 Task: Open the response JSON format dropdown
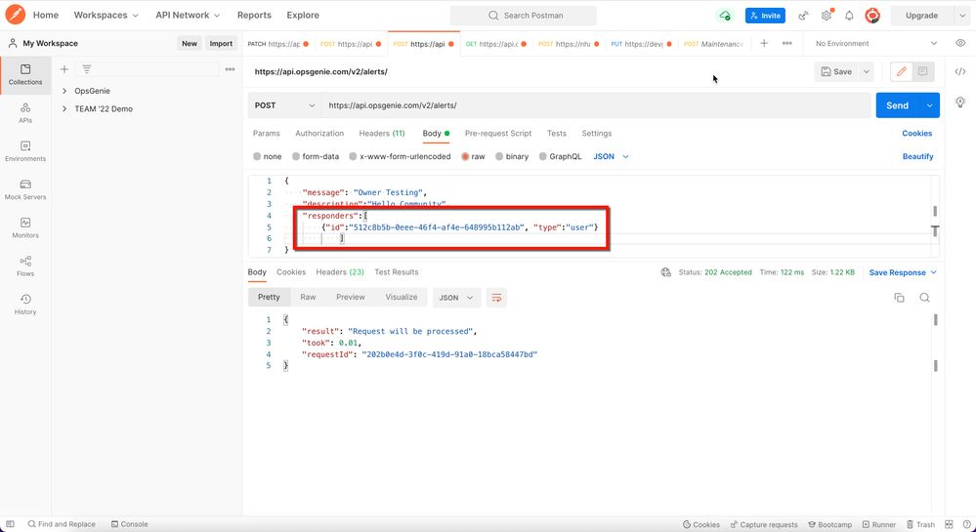(456, 298)
